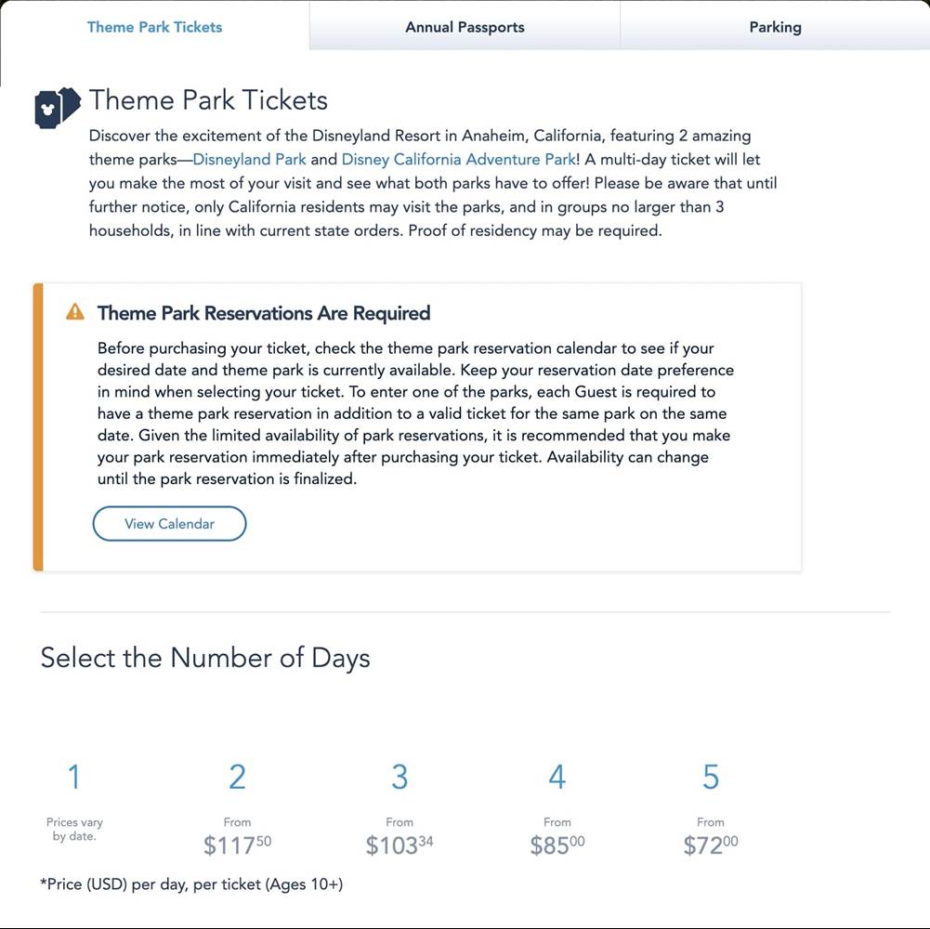This screenshot has height=929, width=930.
Task: Click the orange warning triangle icon
Action: [x=75, y=313]
